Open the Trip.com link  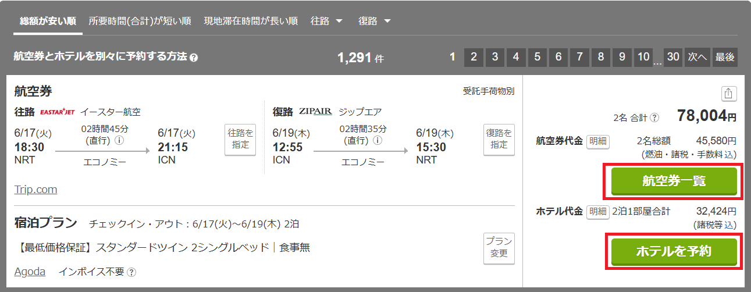point(35,190)
